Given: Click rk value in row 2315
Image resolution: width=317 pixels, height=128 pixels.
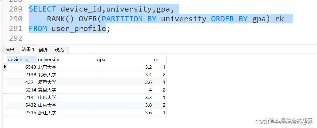Looking at the screenshot, I should [x=160, y=112].
